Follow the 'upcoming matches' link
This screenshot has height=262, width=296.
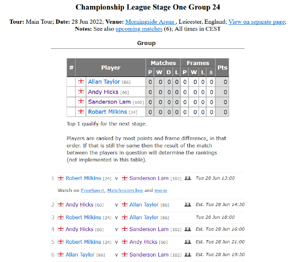click(x=138, y=29)
